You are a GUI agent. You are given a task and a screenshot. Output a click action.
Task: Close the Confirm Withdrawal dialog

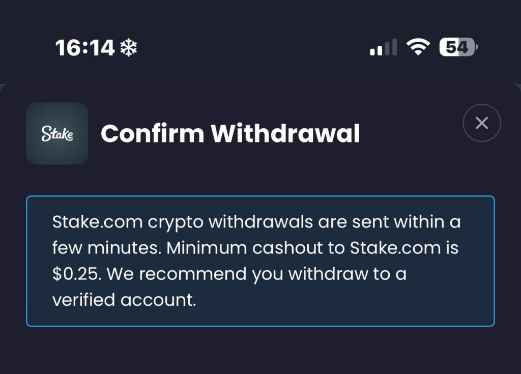[x=481, y=123]
